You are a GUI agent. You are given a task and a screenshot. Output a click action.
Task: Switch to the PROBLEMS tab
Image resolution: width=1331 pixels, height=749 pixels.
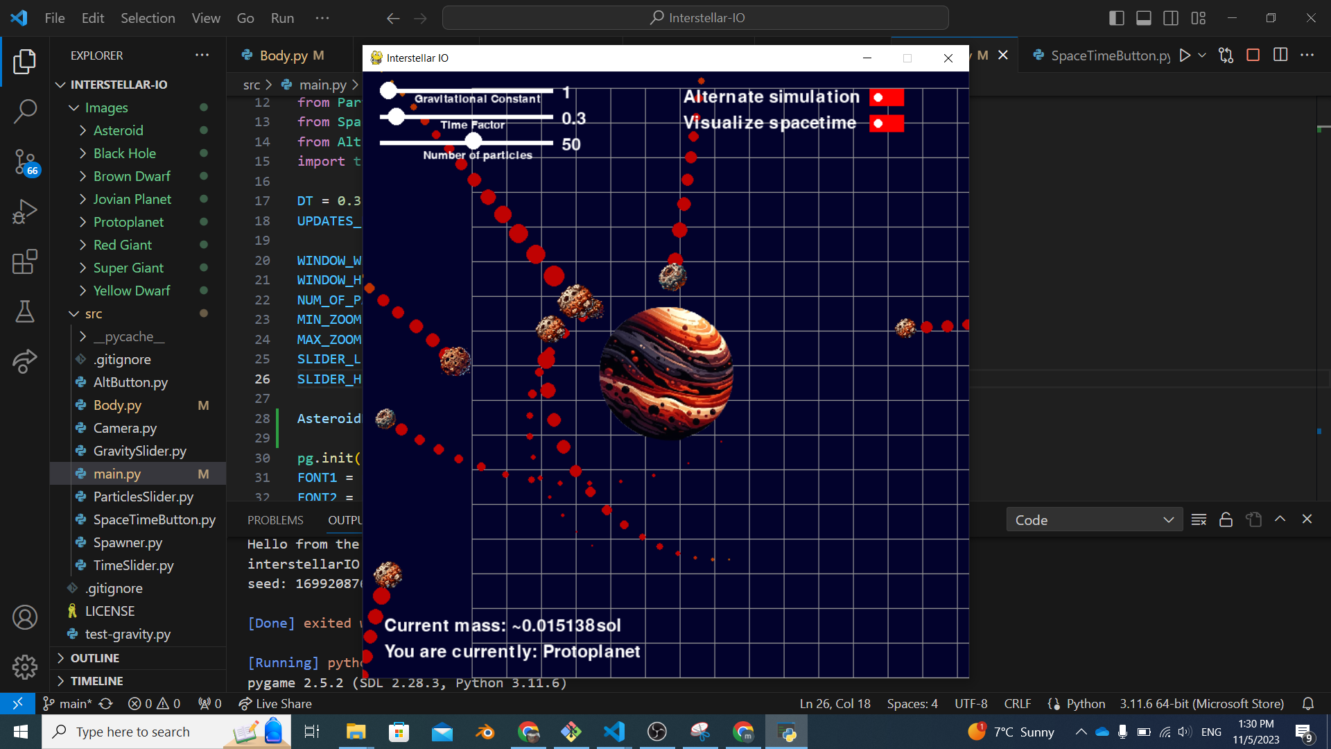coord(275,520)
